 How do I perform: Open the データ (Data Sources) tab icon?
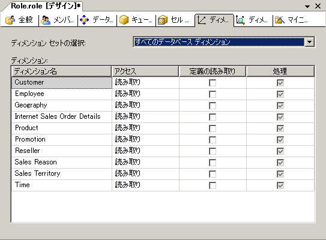[x=85, y=20]
